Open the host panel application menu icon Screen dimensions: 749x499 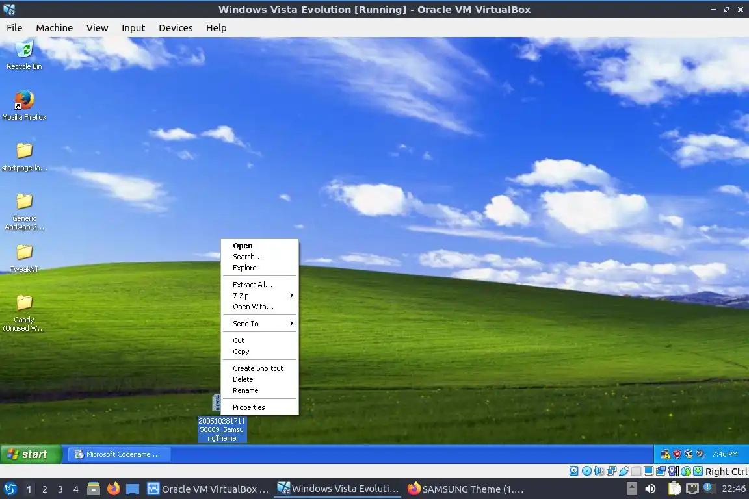click(x=10, y=489)
